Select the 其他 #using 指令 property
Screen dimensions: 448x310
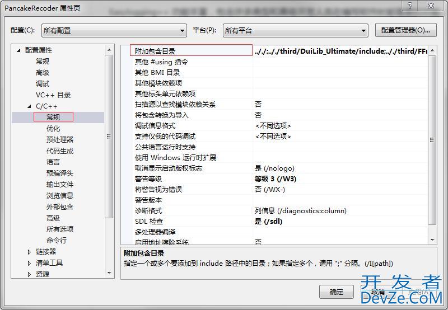pos(161,62)
